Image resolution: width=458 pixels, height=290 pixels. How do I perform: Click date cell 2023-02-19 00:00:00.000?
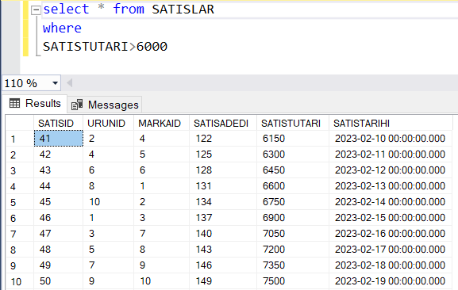click(391, 281)
